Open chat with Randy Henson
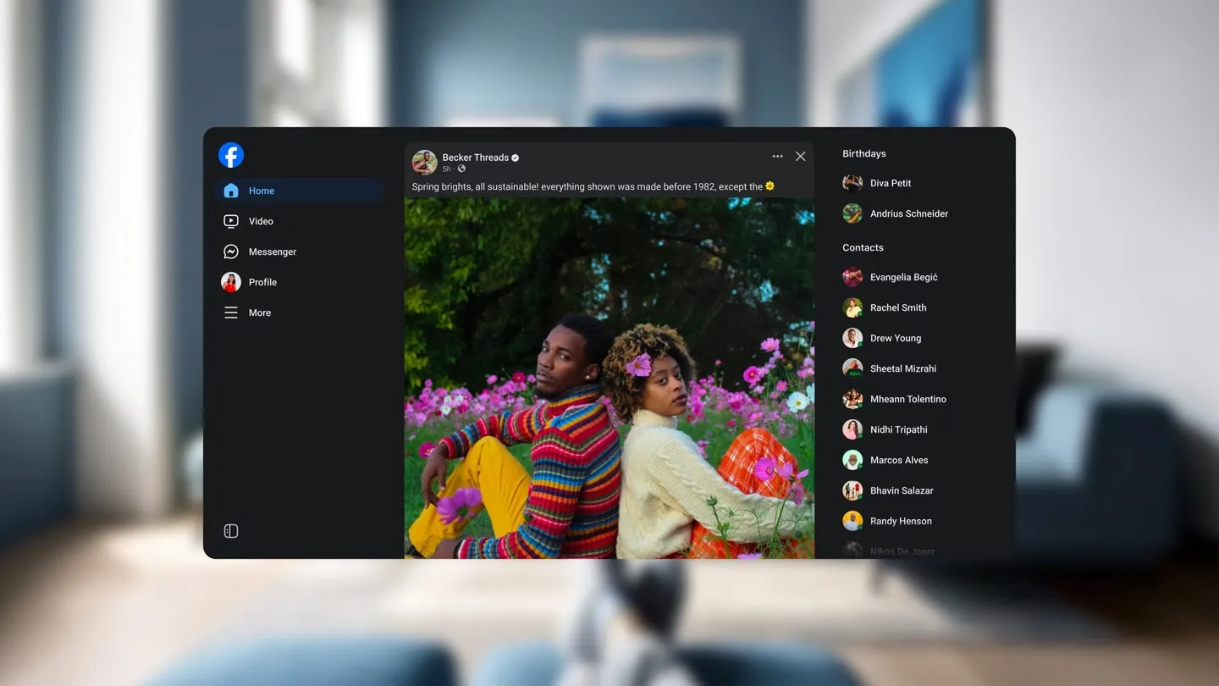1219x686 pixels. (900, 521)
